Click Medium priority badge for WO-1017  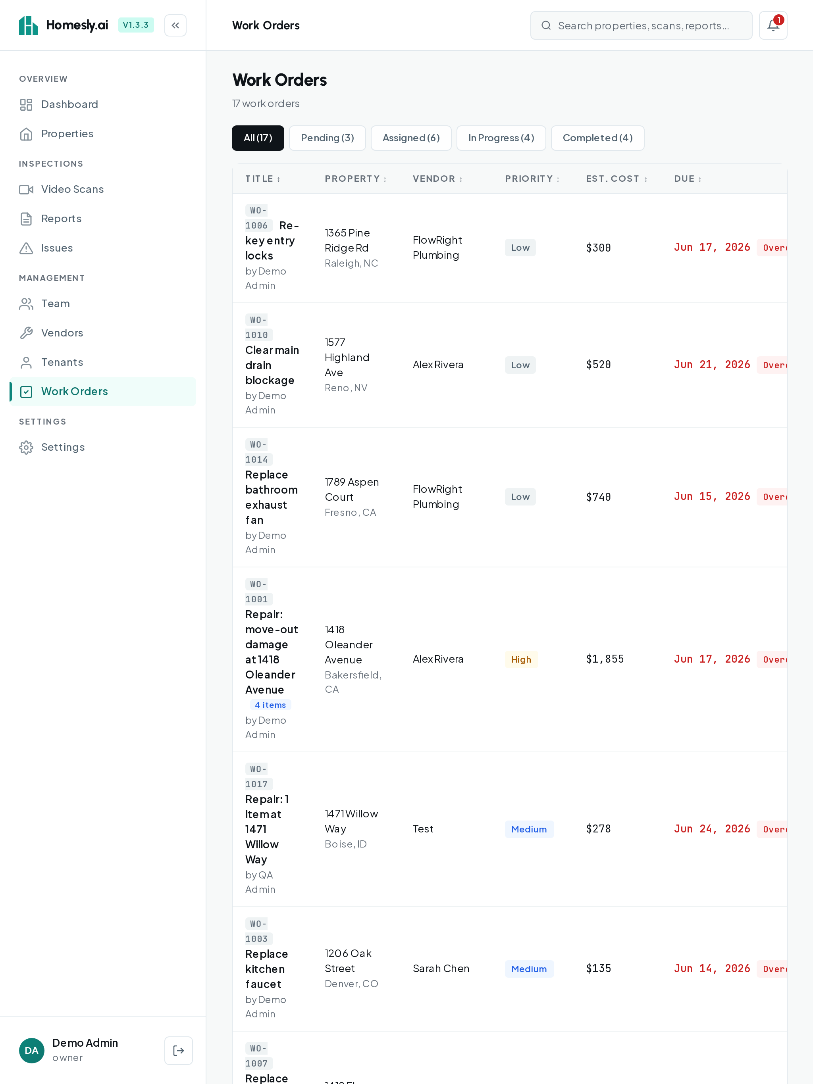529,829
